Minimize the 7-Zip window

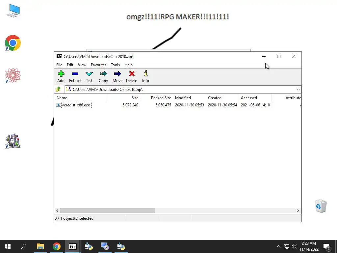point(264,56)
